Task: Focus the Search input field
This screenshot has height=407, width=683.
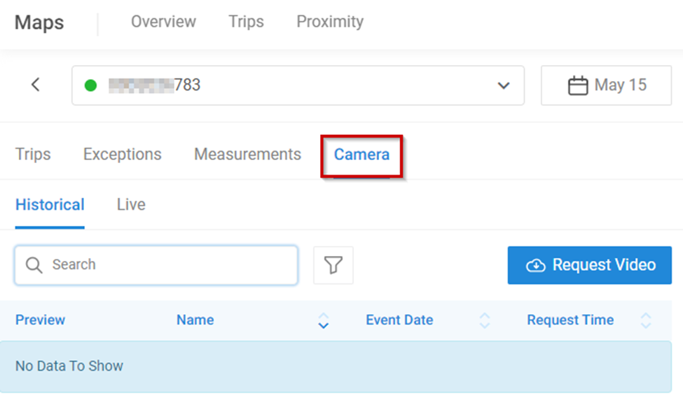Action: (168, 265)
